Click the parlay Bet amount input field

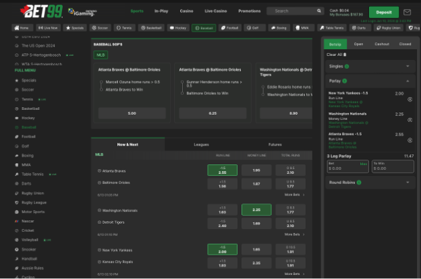click(344, 168)
